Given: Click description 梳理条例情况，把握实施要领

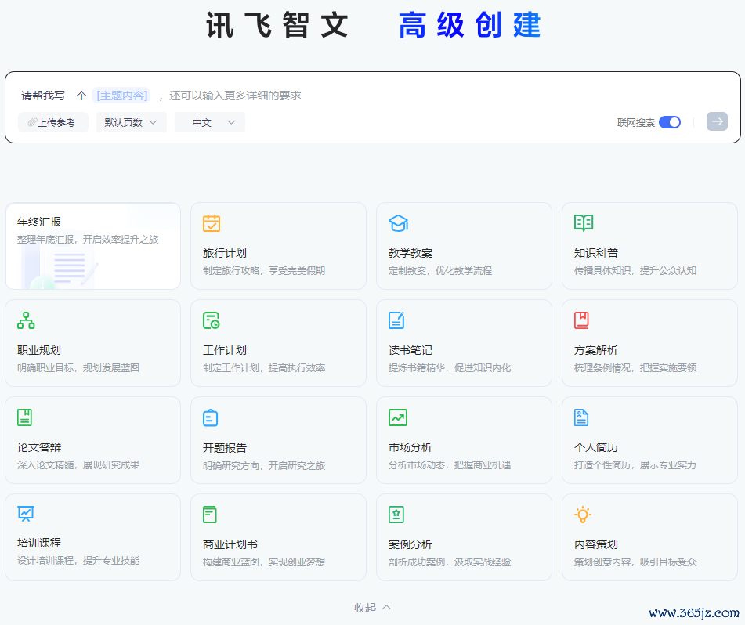Looking at the screenshot, I should click(635, 367).
